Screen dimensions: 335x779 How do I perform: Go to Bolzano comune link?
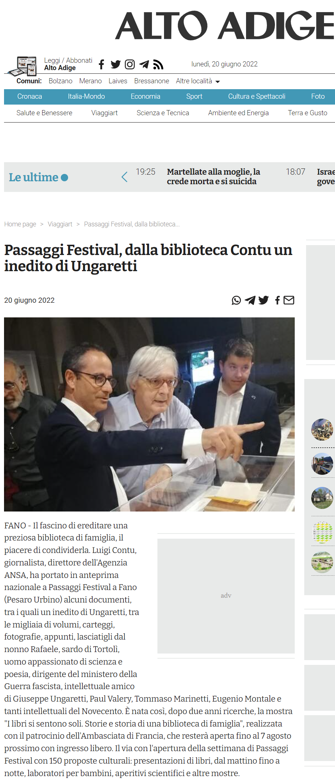pyautogui.click(x=60, y=81)
